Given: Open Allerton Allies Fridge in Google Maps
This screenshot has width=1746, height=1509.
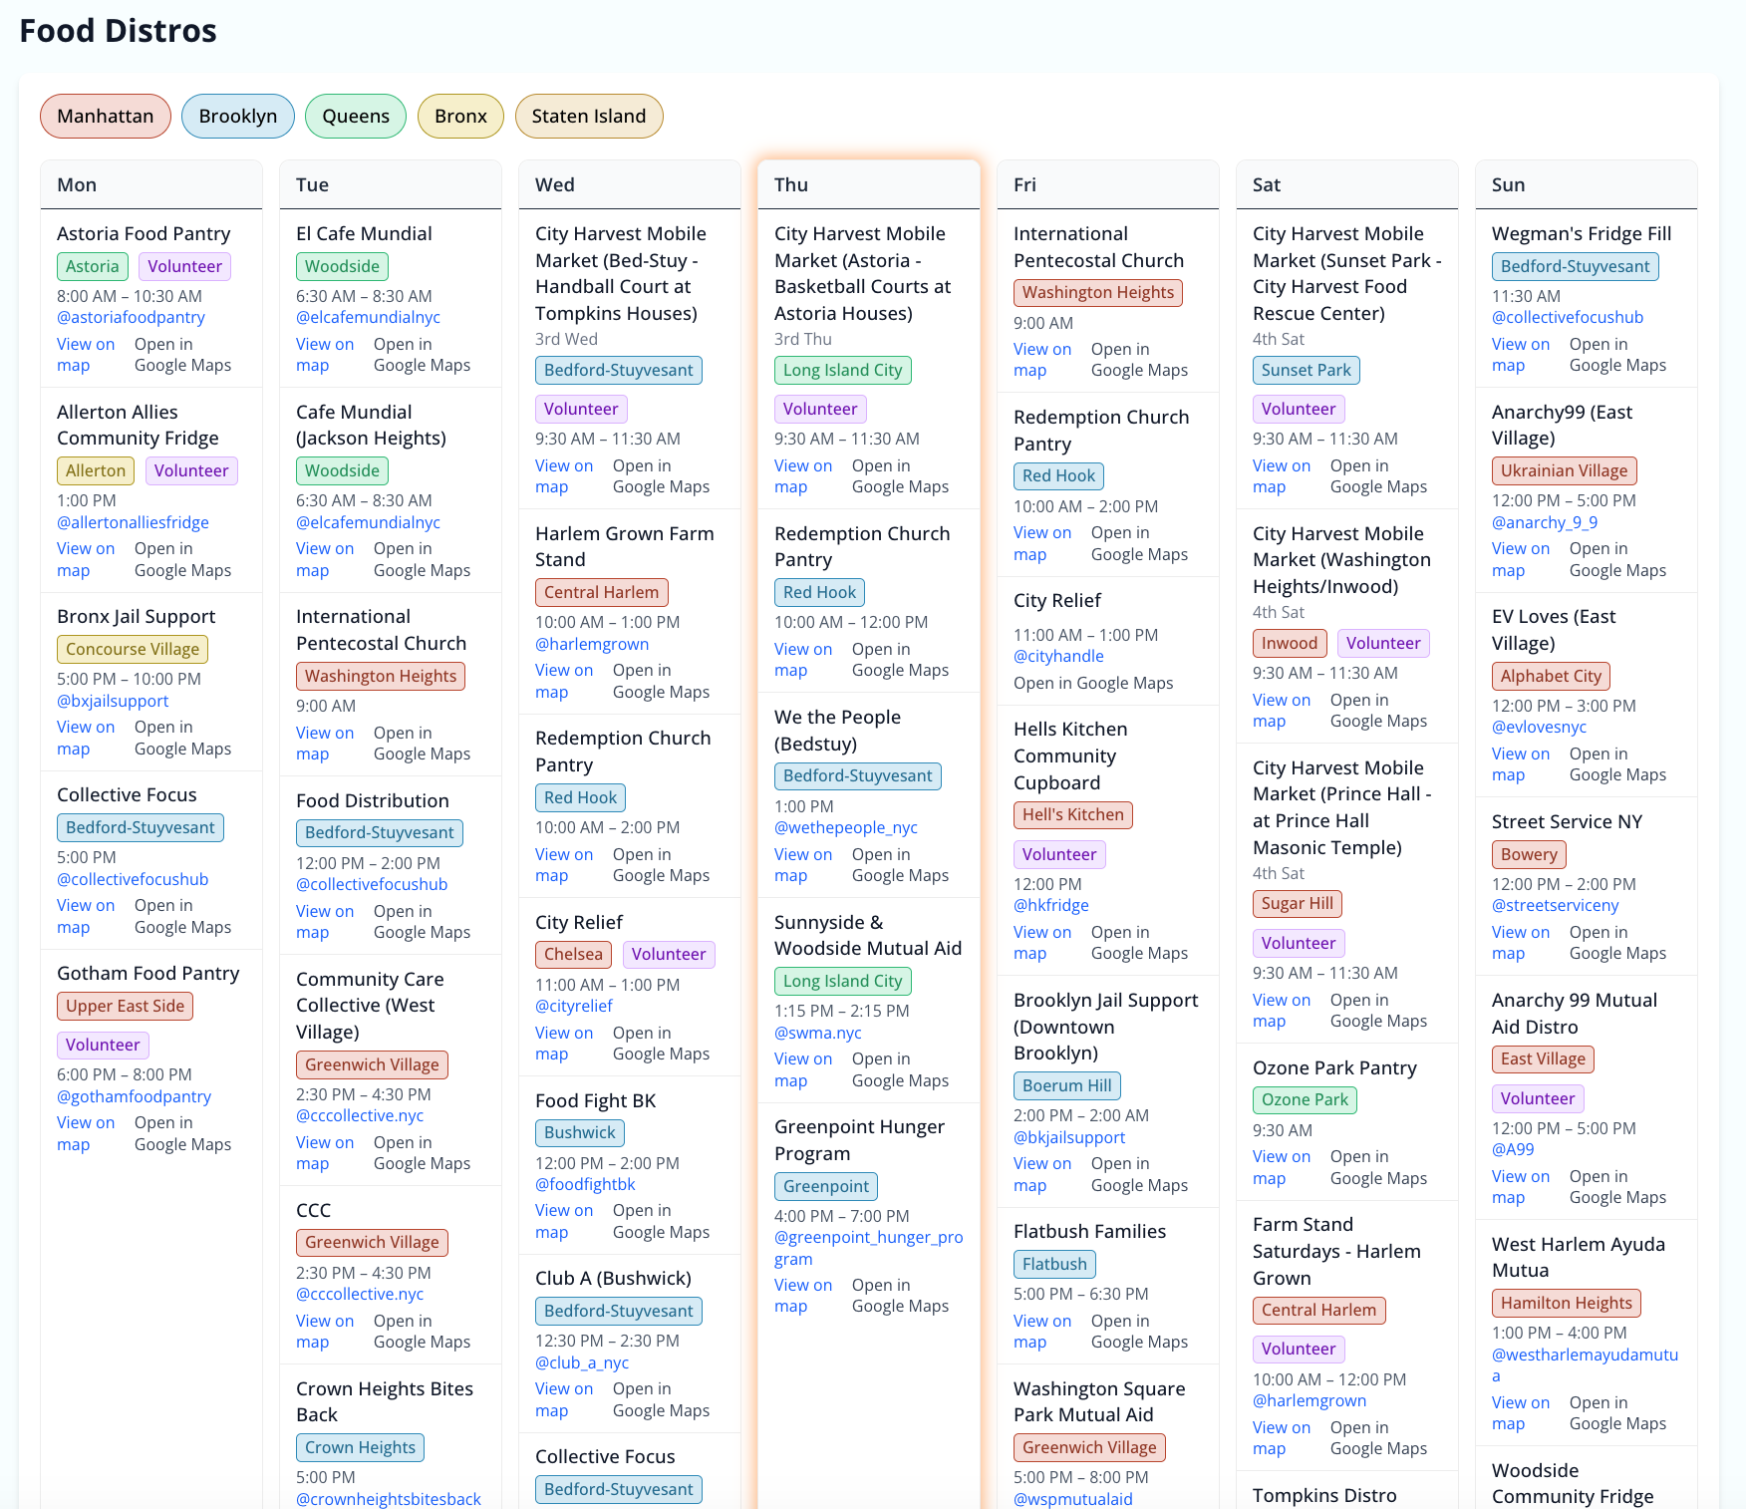Looking at the screenshot, I should (182, 559).
